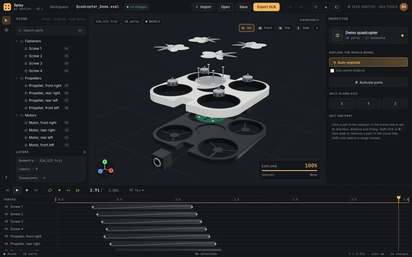Toggle loop playback
412x257 pixels.
pyautogui.click(x=49, y=190)
